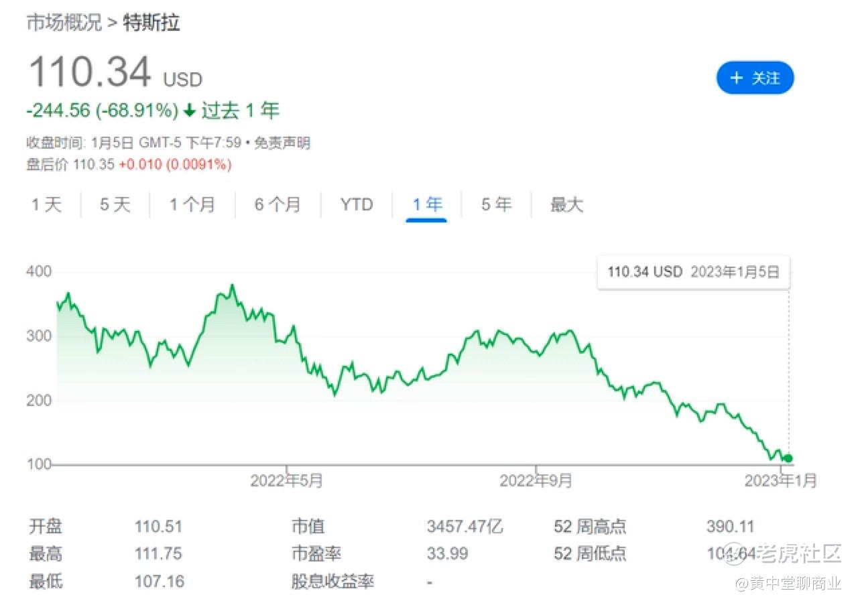858x603 pixels.
Task: Click the 最高 value 111.75
Action: [158, 554]
